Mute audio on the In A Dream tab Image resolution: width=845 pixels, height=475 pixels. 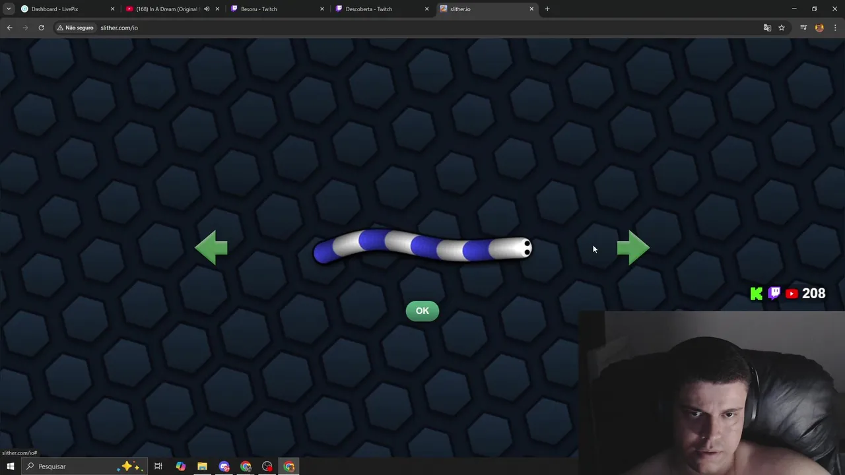point(207,9)
